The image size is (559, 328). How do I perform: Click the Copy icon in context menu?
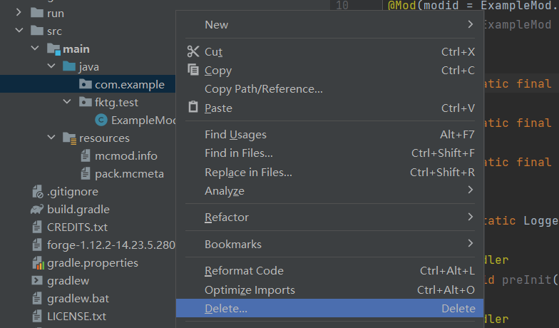point(193,70)
